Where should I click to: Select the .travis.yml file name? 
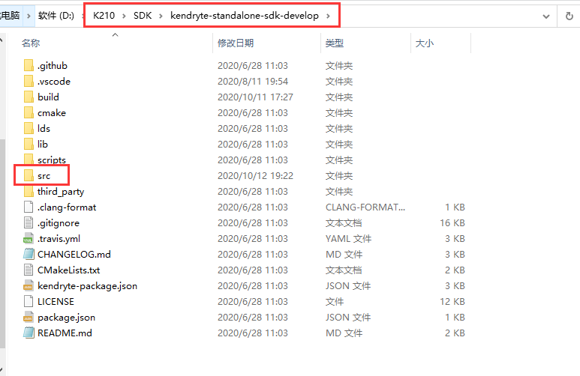[59, 239]
